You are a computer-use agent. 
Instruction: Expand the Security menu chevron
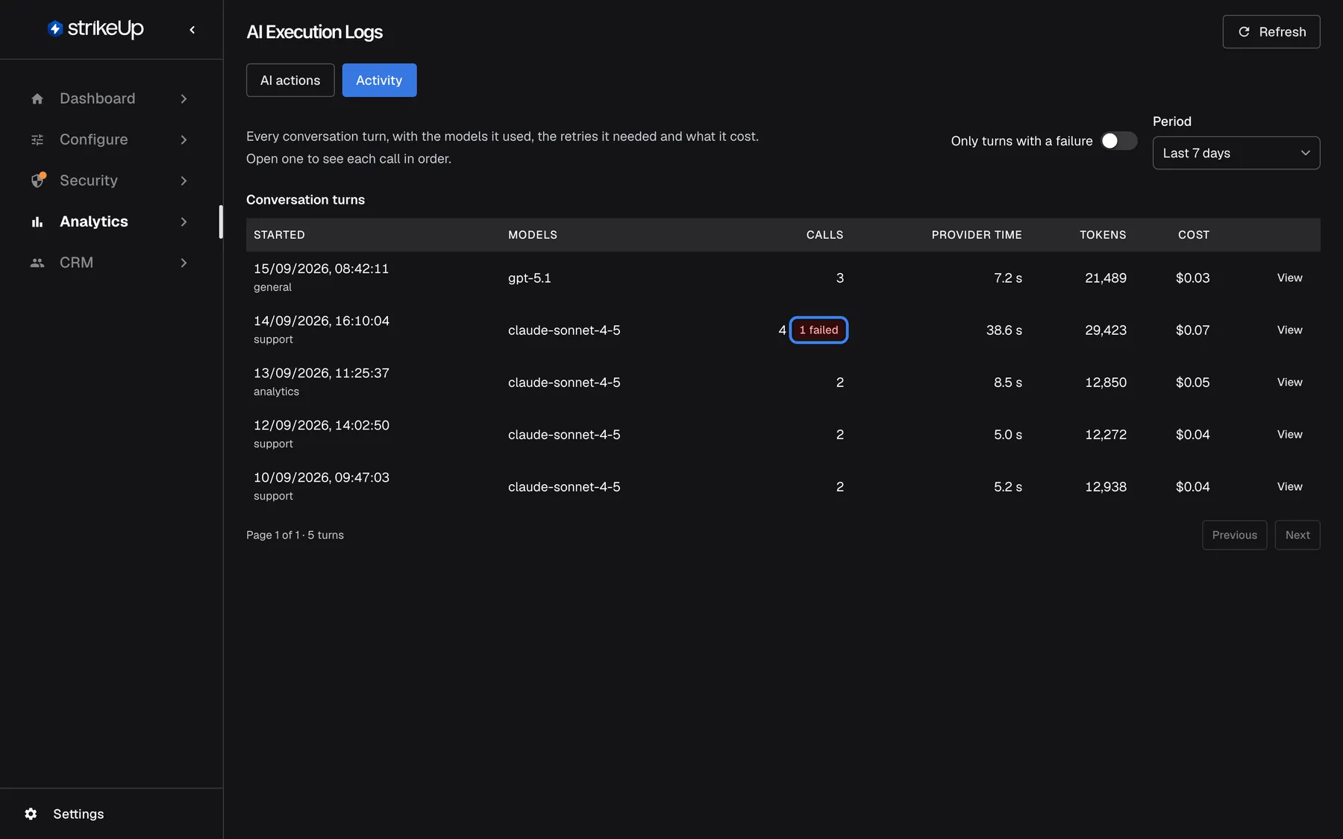(x=184, y=180)
